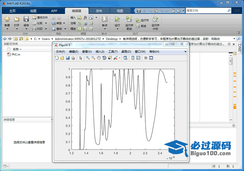Click the Run (运行) green arrow
Screen dimensions: 244x171
[x=117, y=19]
